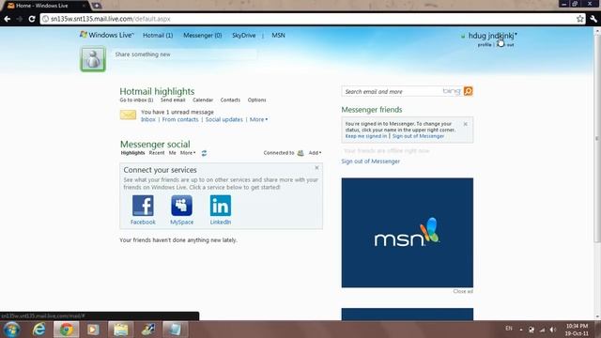601x338 pixels.
Task: Show hidden system tray icons
Action: pyautogui.click(x=521, y=330)
